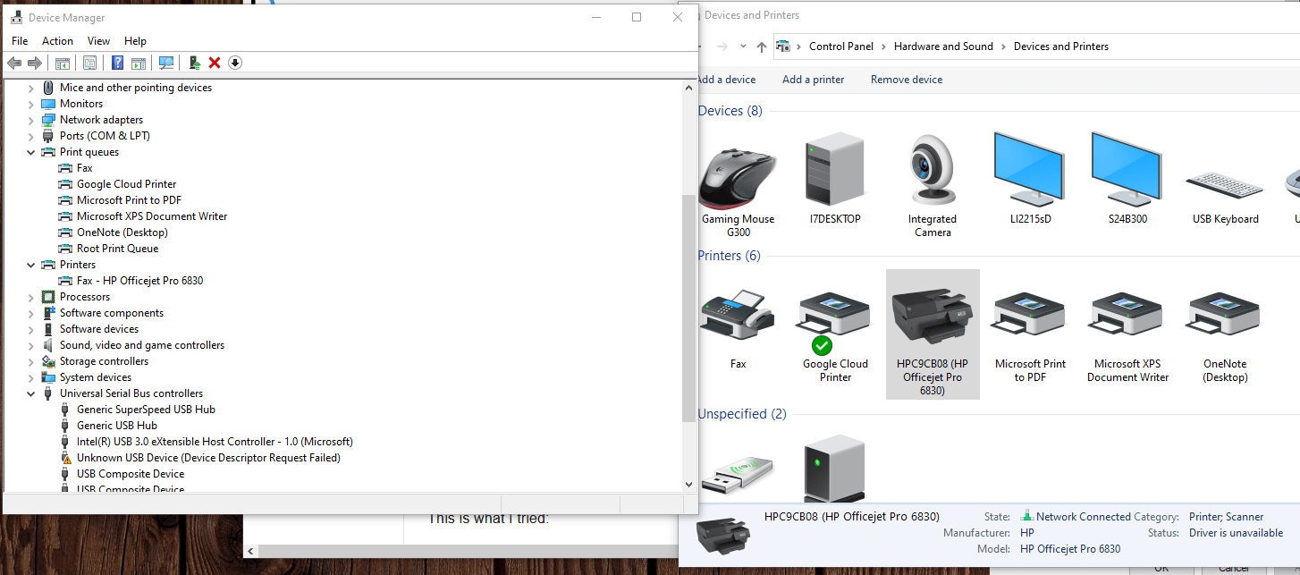The image size is (1300, 575).
Task: Select Root Print Queue item
Action: tap(117, 249)
